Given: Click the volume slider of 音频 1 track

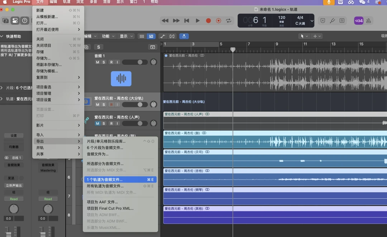Looking at the screenshot, I should (x=135, y=62).
